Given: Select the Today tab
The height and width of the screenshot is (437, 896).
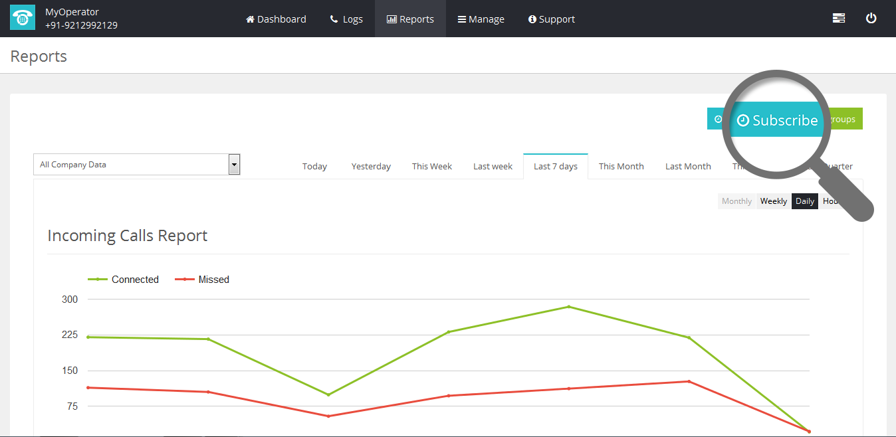Looking at the screenshot, I should [314, 167].
